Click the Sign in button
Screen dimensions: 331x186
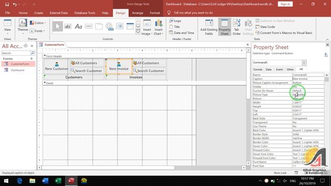click(285, 4)
